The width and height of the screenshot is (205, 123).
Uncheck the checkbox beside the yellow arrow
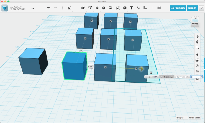pos(136,69)
